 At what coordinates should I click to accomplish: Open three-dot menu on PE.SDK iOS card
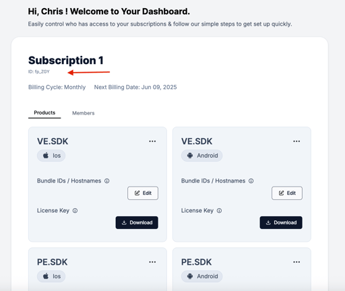152,262
